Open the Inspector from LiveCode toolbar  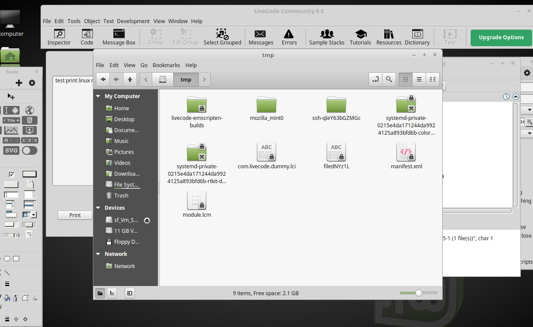click(59, 37)
